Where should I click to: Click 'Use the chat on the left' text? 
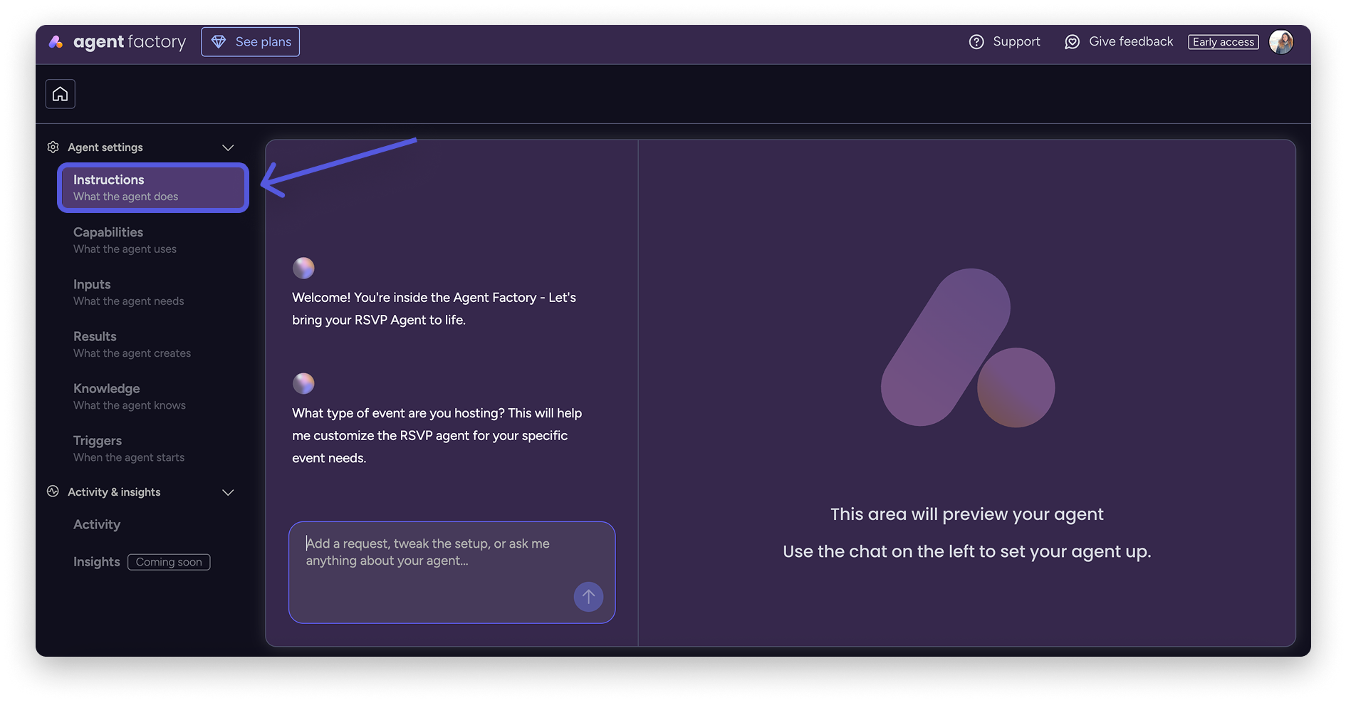coord(967,551)
